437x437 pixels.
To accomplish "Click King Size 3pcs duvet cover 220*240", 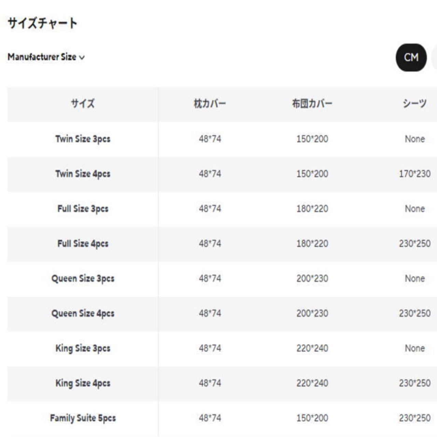I will pyautogui.click(x=312, y=348).
